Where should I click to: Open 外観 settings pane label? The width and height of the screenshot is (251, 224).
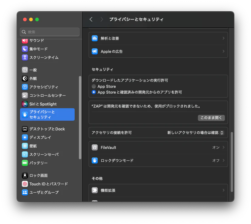(33, 78)
